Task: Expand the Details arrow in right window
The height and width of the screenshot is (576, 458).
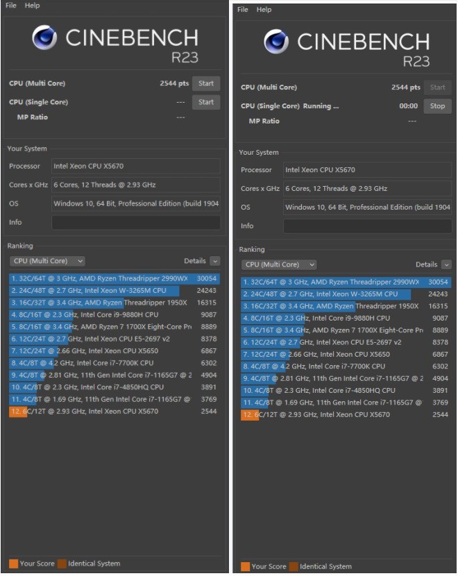Action: (x=446, y=264)
